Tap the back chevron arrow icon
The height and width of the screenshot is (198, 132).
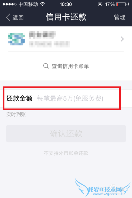[8, 17]
